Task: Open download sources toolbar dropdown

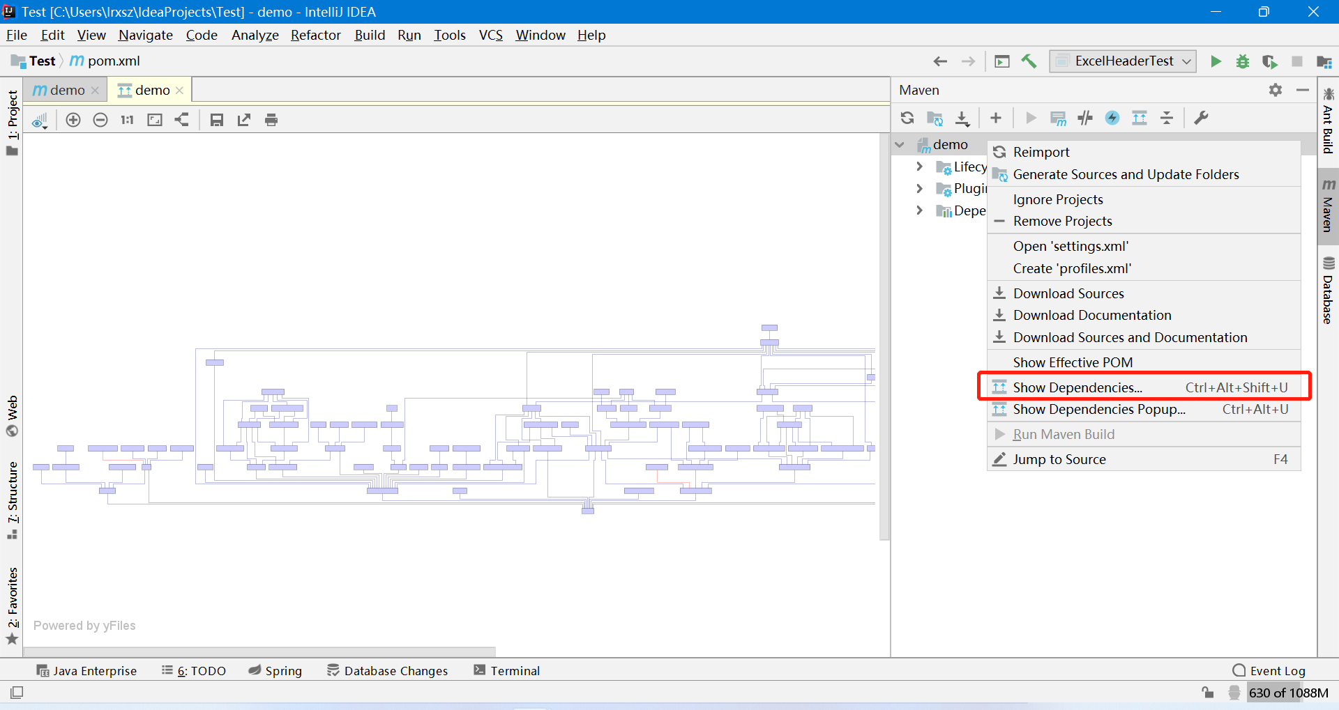Action: 962,118
